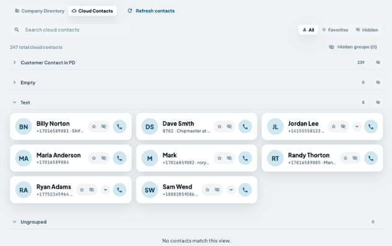
Task: Open Ryan Adams's number dropdown chevron
Action: [105, 190]
